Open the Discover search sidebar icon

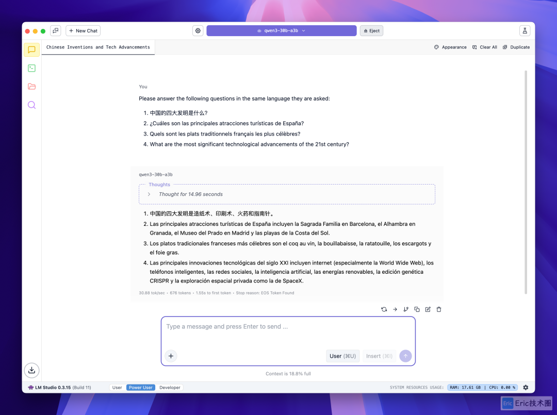[x=31, y=105]
